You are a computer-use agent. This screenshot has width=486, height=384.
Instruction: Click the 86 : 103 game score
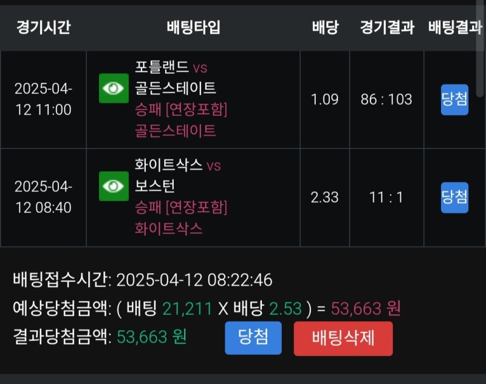pos(386,99)
